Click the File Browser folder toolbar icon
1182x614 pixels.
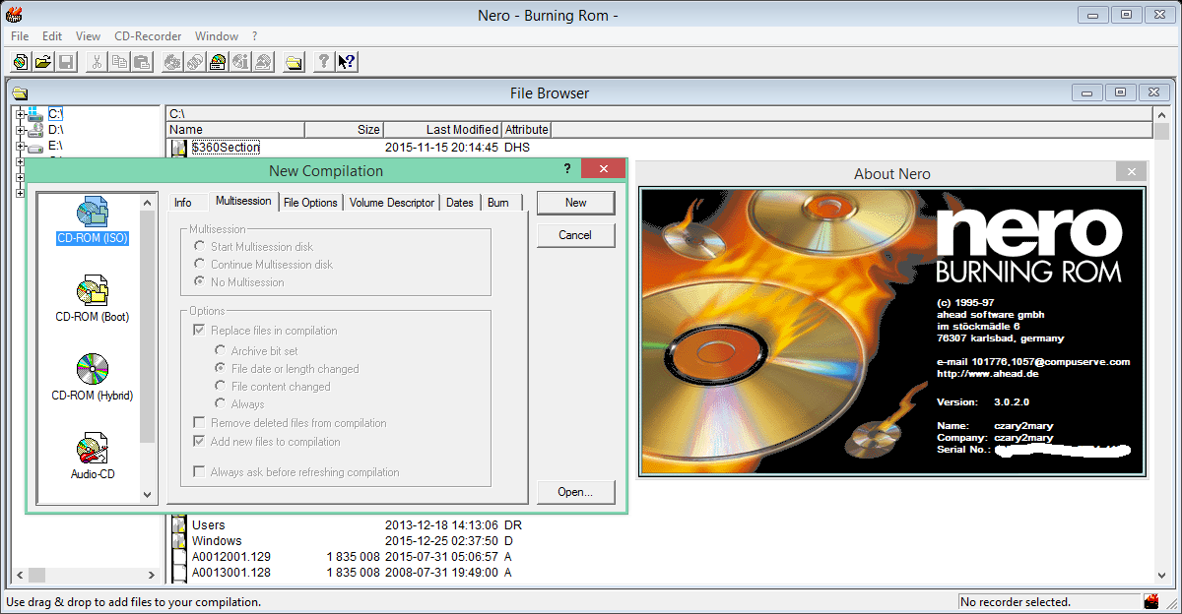294,62
